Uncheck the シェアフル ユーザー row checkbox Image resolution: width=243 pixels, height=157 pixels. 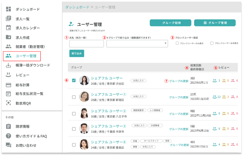[74, 81]
